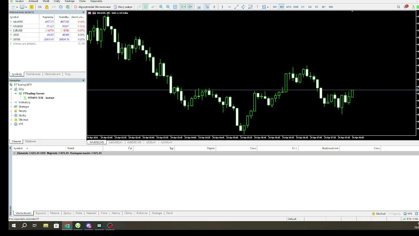Select the text label tool
The width and height of the screenshot is (419, 236).
[x=258, y=7]
